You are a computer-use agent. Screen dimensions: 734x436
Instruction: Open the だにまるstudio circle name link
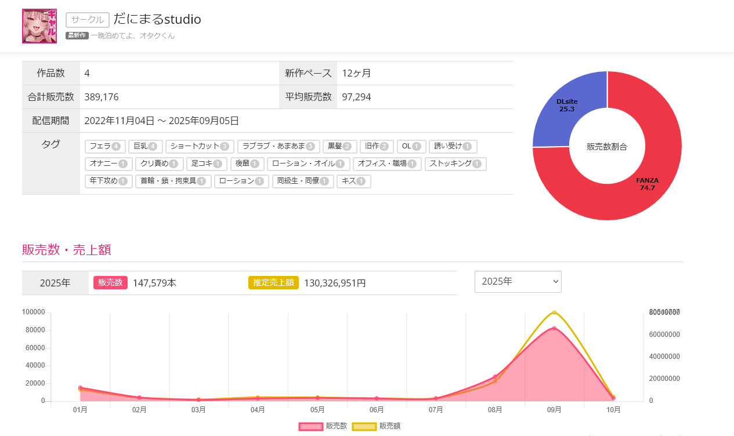coord(157,19)
